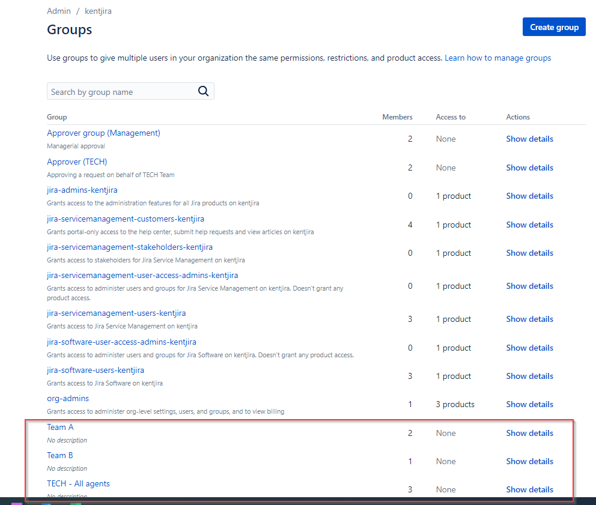This screenshot has height=505, width=596.
Task: Open the jira-servicemanagement-stakeholders-kentjira group
Action: tap(130, 246)
